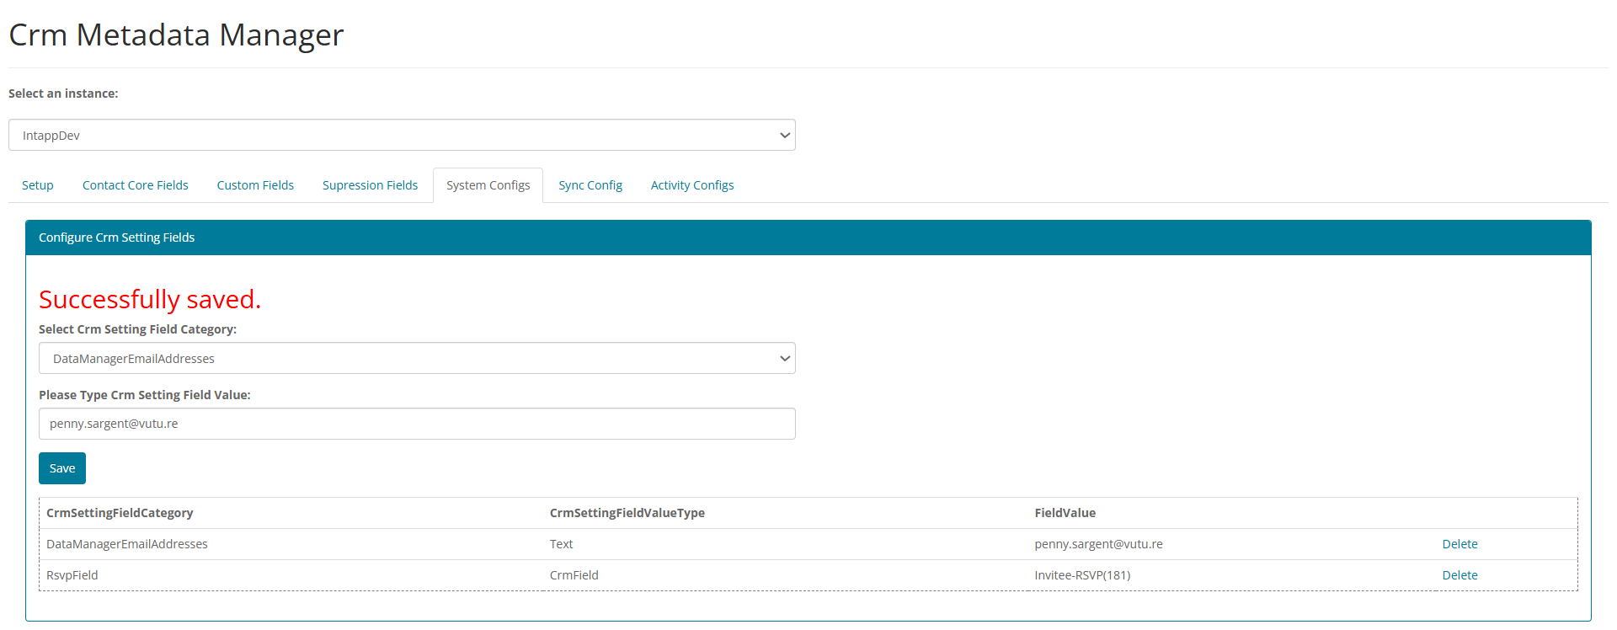The image size is (1617, 630).
Task: Click the FieldValue column header
Action: click(1065, 513)
